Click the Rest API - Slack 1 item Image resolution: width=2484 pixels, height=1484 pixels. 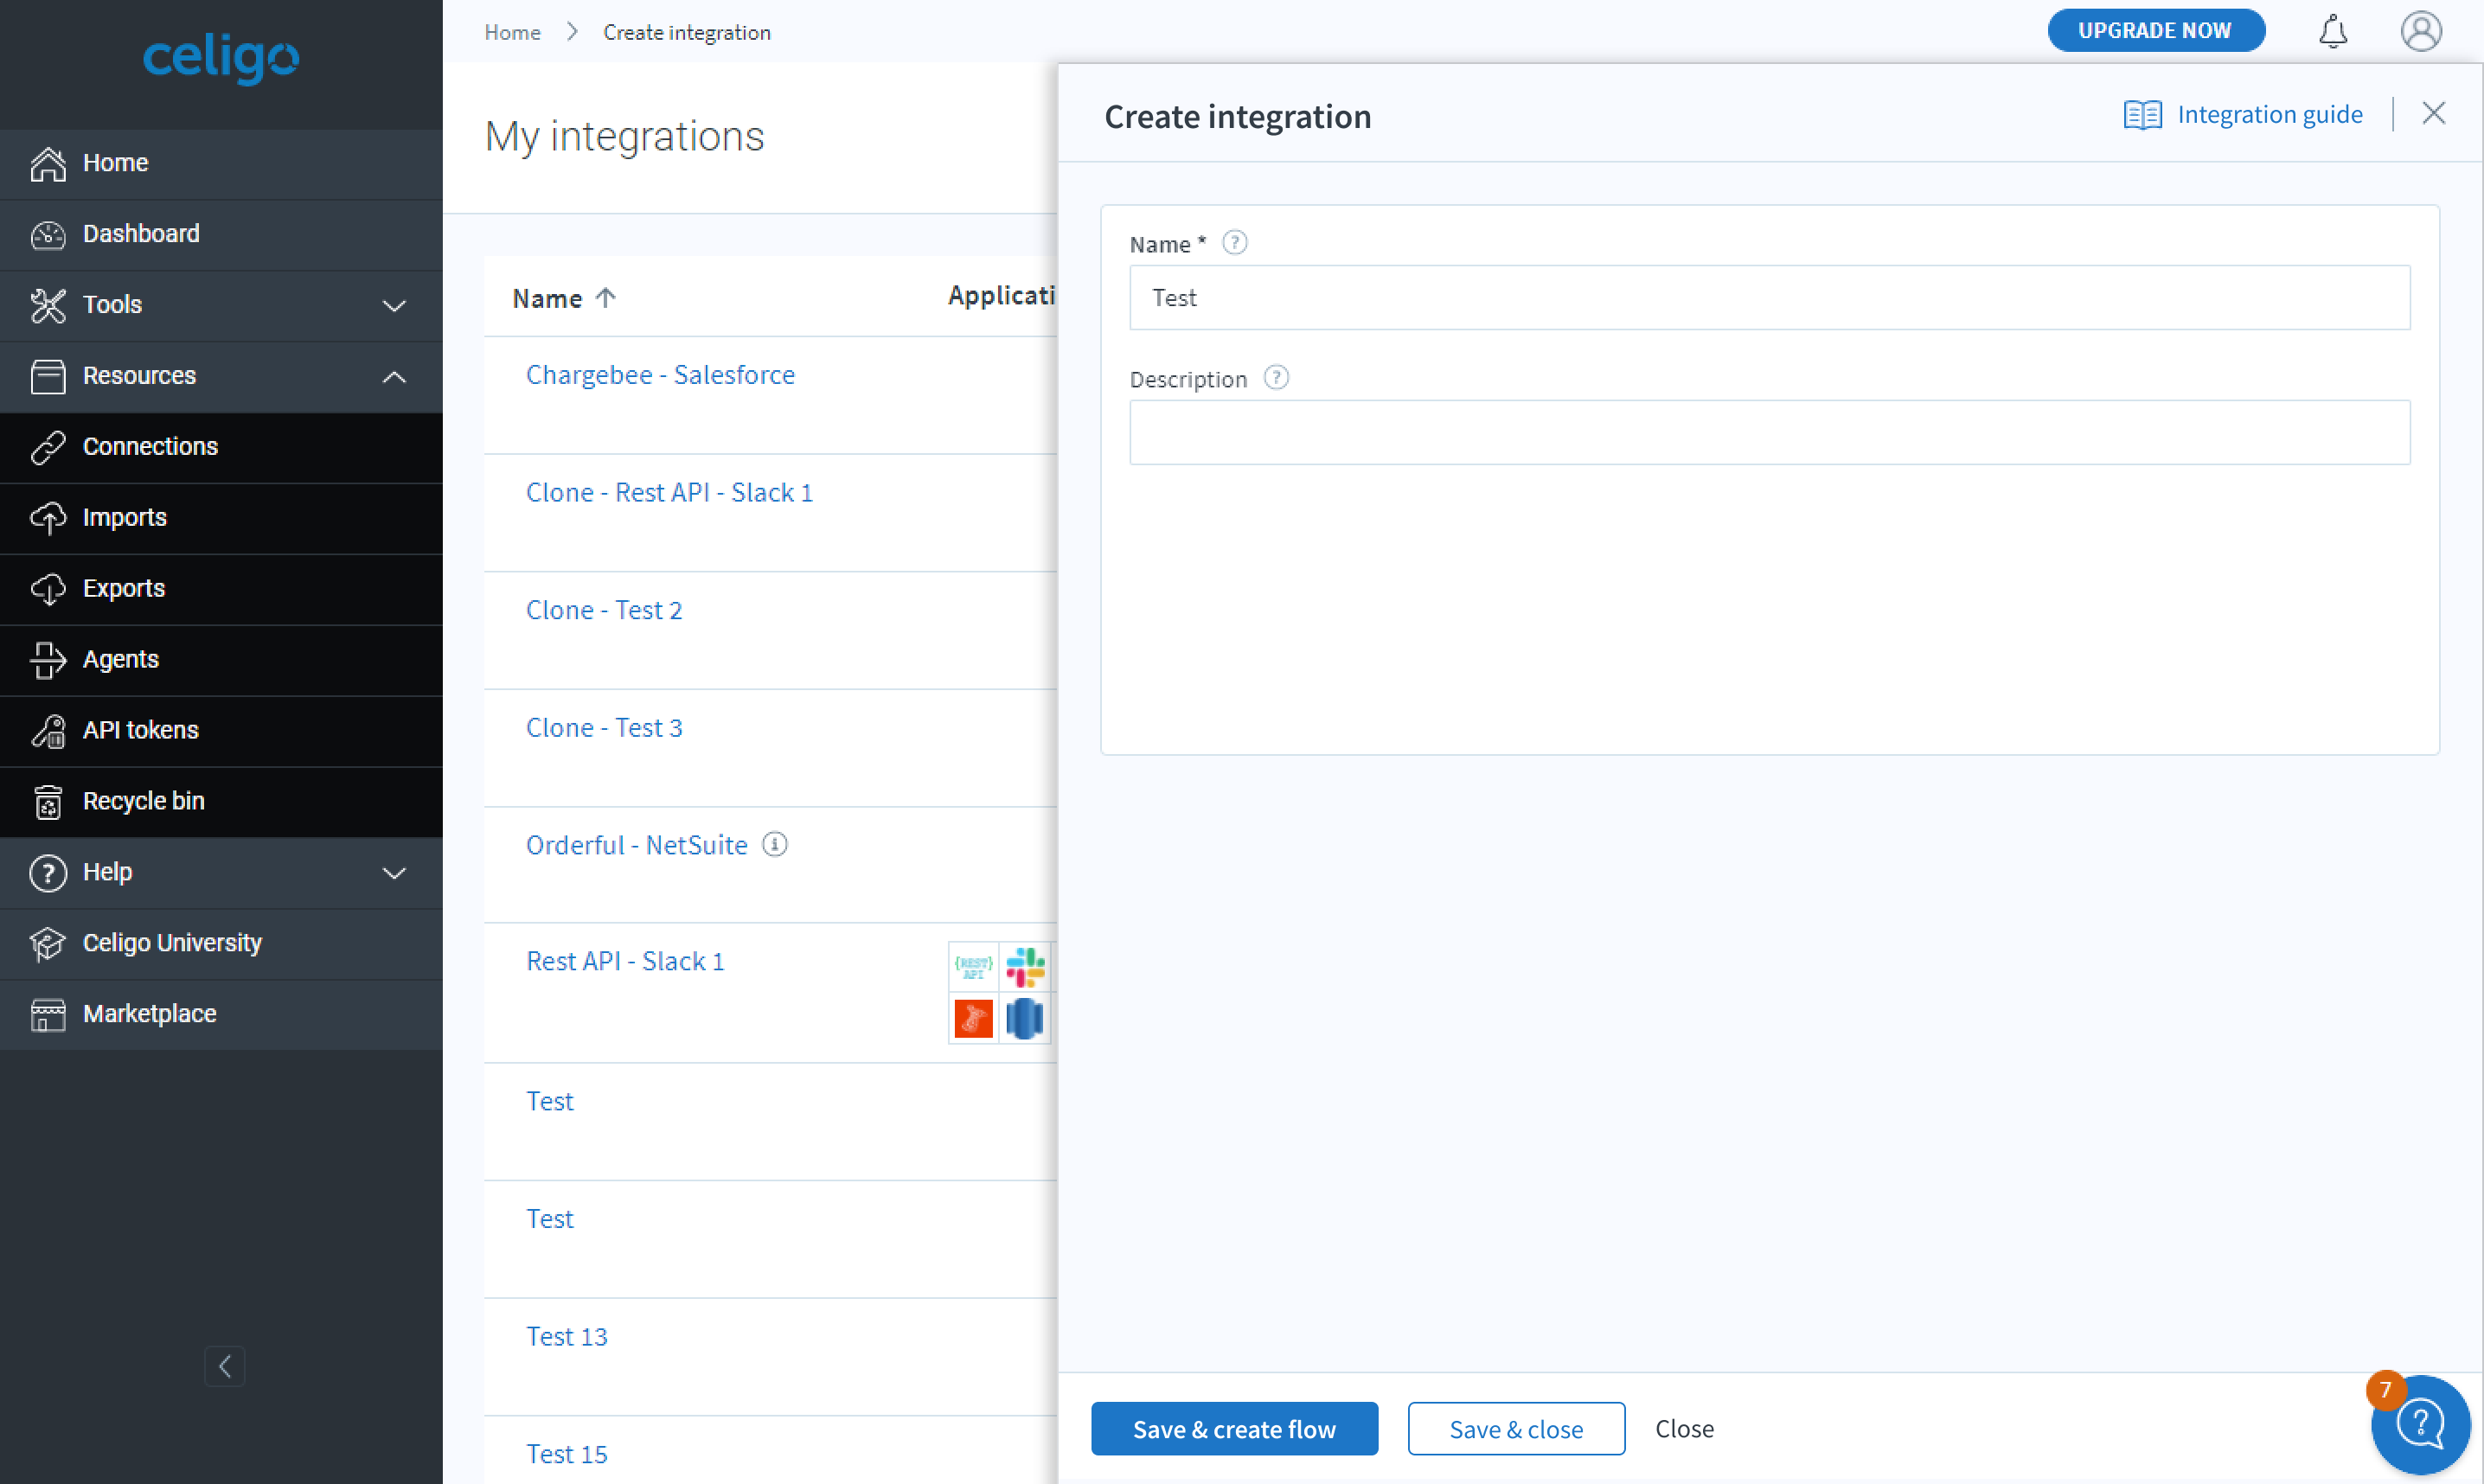[x=625, y=961]
